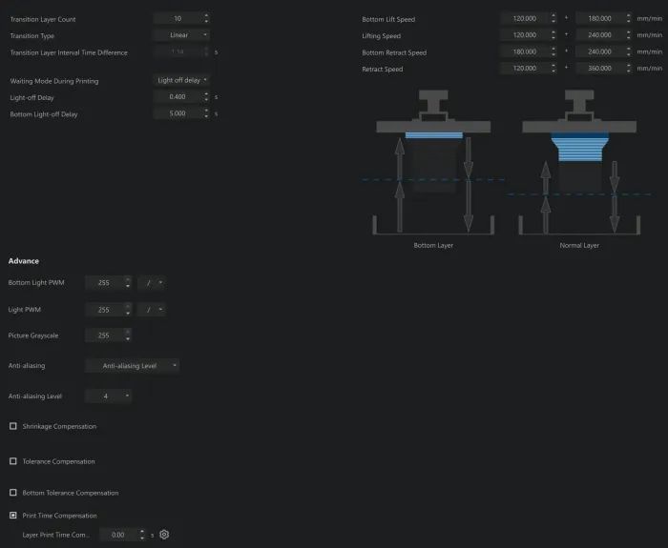The image size is (668, 548).
Task: Adjust Bottom Light PWM stepper arrows
Action: pos(128,282)
